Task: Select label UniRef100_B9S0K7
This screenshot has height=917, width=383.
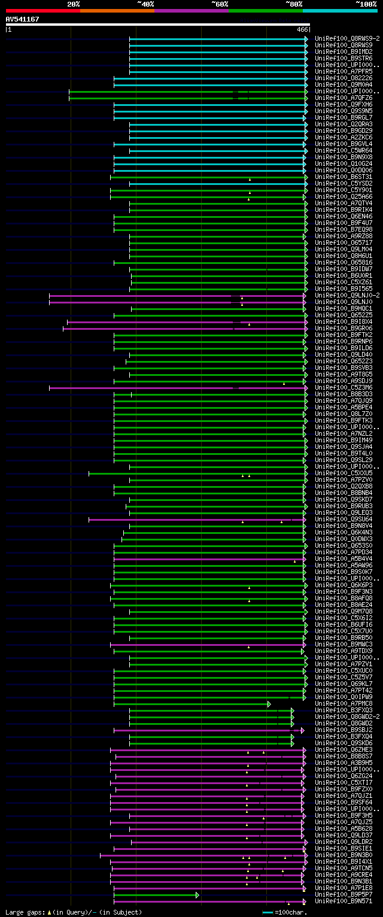Action: [x=344, y=572]
